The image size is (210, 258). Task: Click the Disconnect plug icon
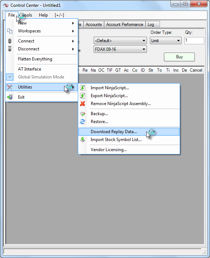coord(10,49)
